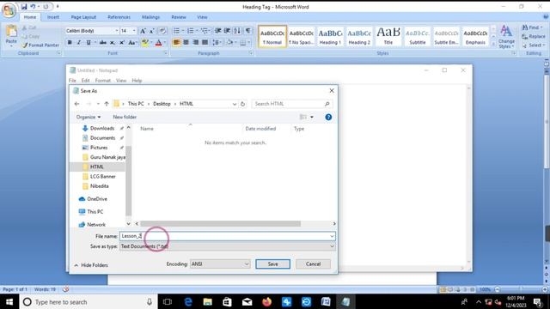The image size is (550, 309).
Task: Center text in Word ribbon
Action: [x=186, y=42]
